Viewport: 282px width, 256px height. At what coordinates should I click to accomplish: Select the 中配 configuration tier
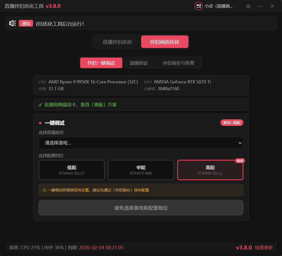click(141, 170)
